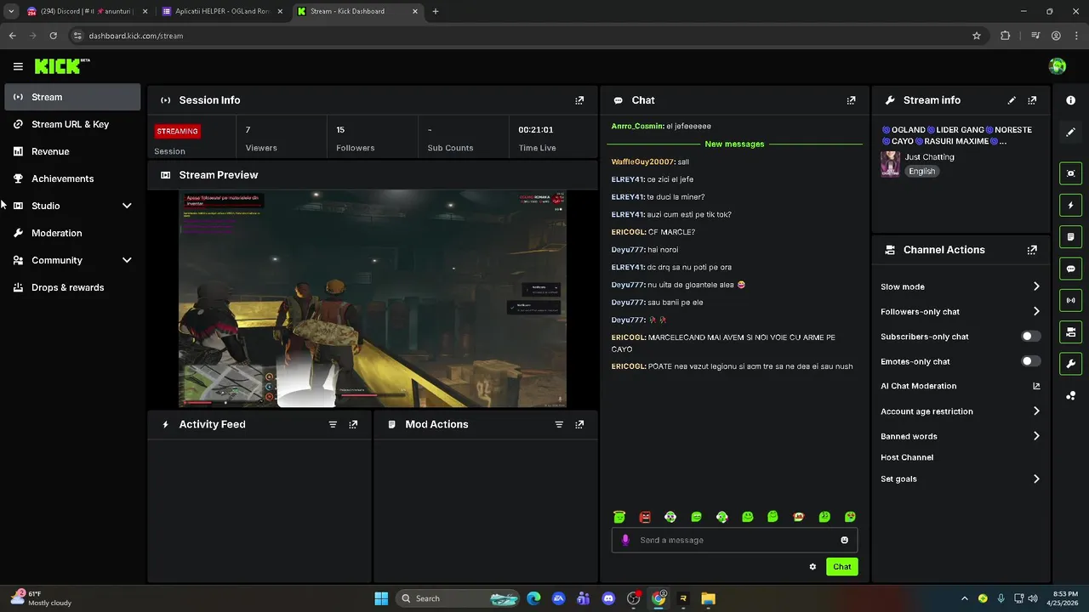Focus the Send a message input
This screenshot has height=612, width=1089.
click(734, 540)
